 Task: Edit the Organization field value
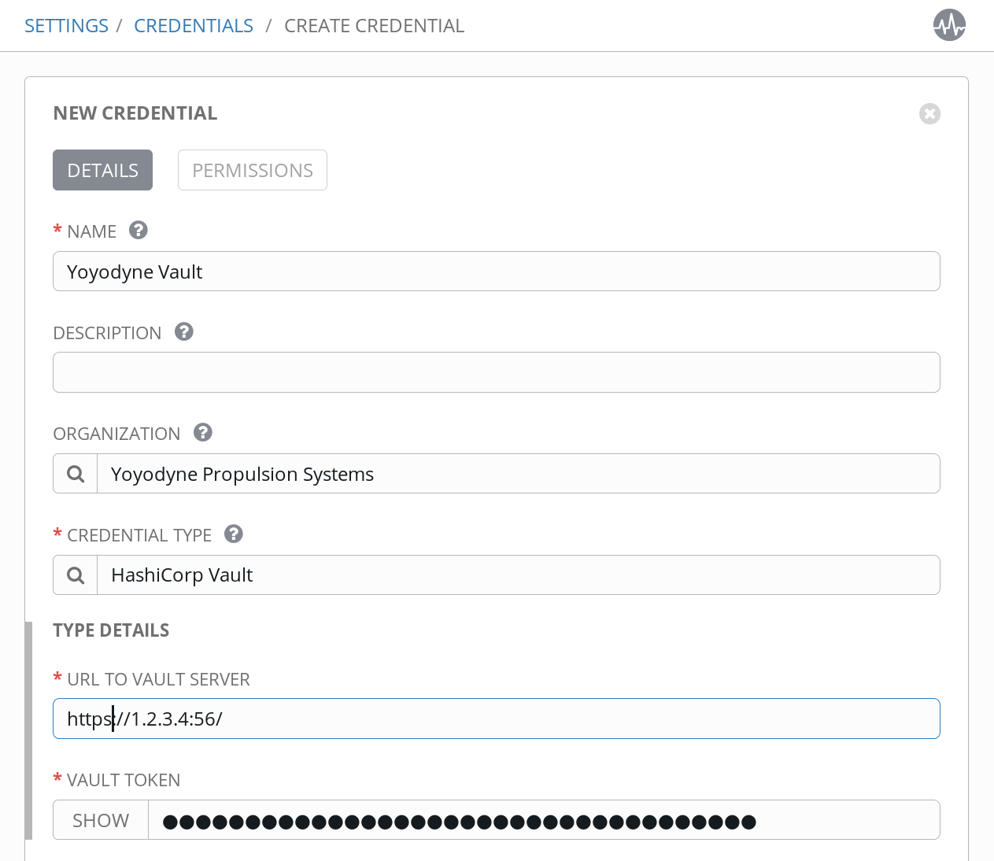pos(519,474)
